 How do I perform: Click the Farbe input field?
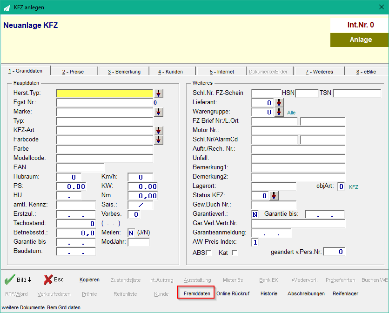tap(104, 149)
